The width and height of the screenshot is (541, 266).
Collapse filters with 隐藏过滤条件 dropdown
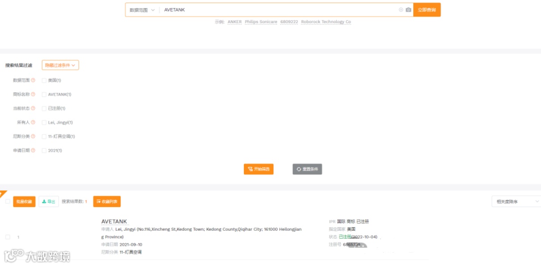(x=60, y=65)
